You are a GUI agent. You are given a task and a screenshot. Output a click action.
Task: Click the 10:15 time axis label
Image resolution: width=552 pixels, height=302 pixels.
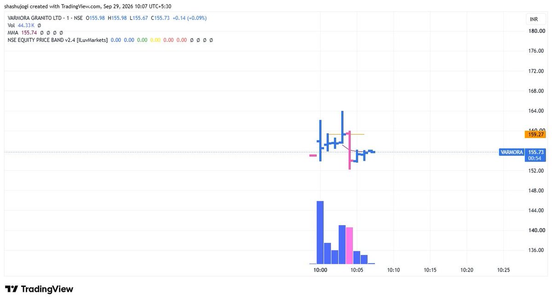tap(431, 270)
